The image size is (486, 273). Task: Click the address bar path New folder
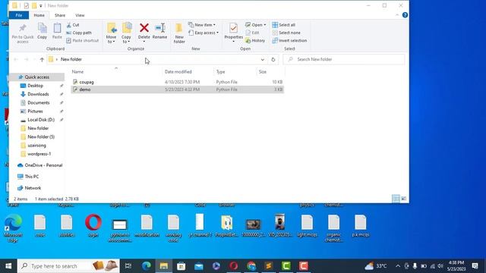pos(71,59)
